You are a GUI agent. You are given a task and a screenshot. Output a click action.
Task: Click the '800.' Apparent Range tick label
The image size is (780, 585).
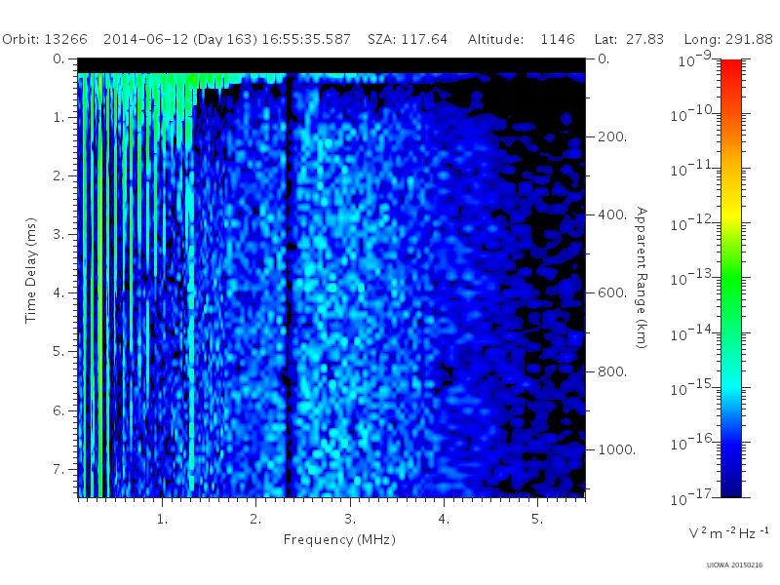(612, 371)
